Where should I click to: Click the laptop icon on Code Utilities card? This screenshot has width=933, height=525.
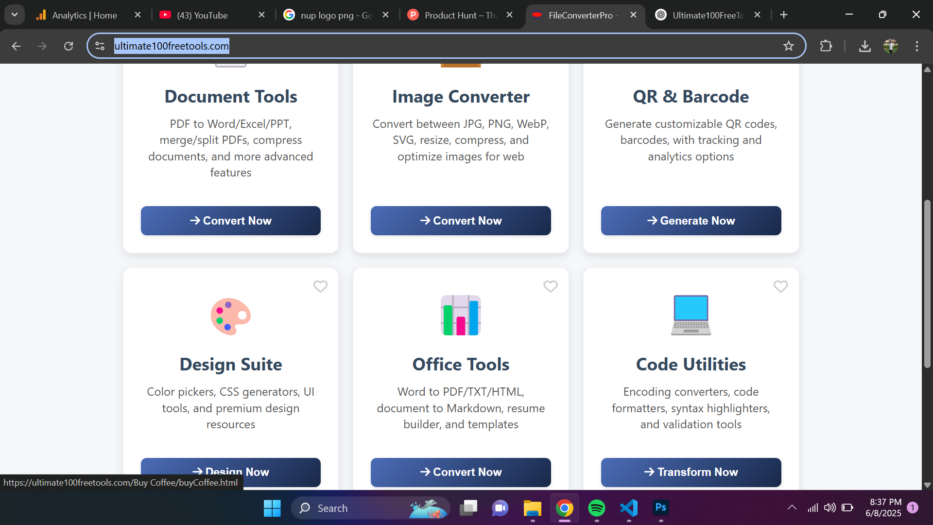tap(691, 315)
